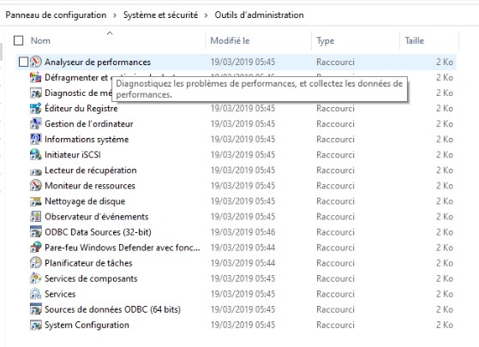Click the ODBC Data Sources (32-bit) icon
Screen dimensions: 479x347
point(36,232)
